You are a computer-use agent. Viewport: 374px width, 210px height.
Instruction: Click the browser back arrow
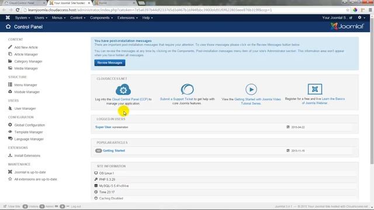4,10
